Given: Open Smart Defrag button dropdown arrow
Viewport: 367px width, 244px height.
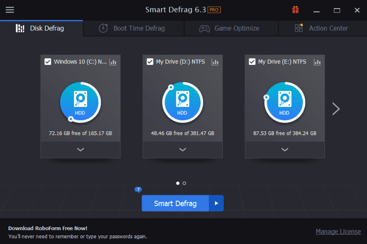Looking at the screenshot, I should tap(216, 203).
